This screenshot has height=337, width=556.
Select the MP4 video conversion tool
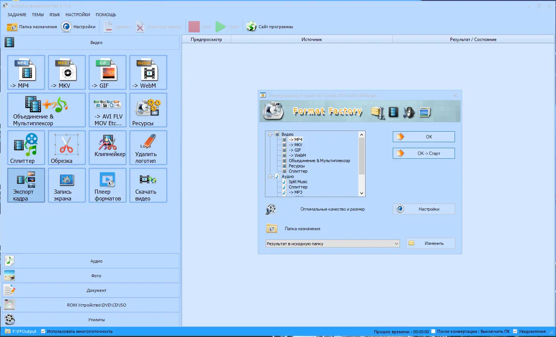point(25,72)
